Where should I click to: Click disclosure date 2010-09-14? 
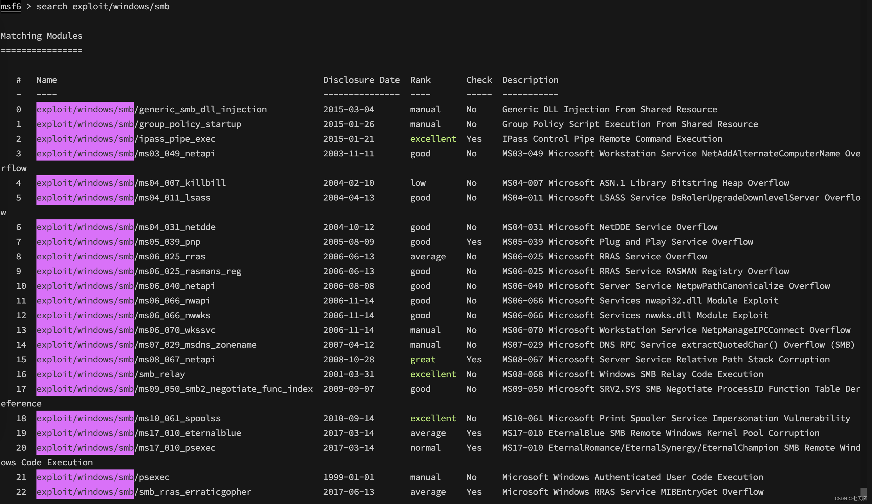348,418
